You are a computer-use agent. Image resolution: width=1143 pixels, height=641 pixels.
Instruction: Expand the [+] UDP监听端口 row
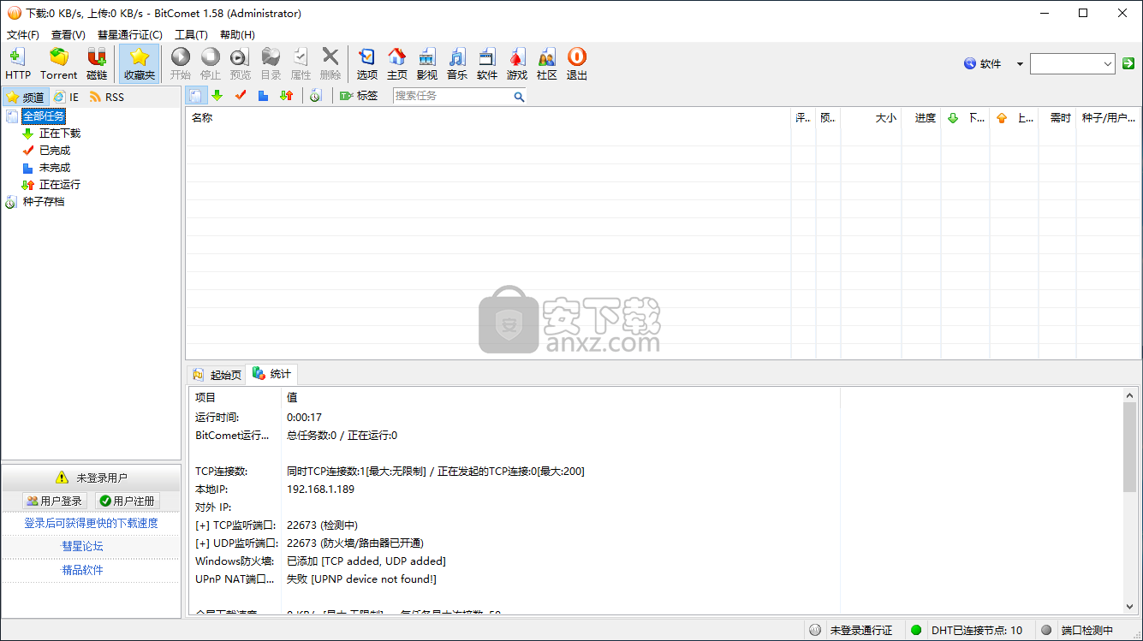click(236, 543)
